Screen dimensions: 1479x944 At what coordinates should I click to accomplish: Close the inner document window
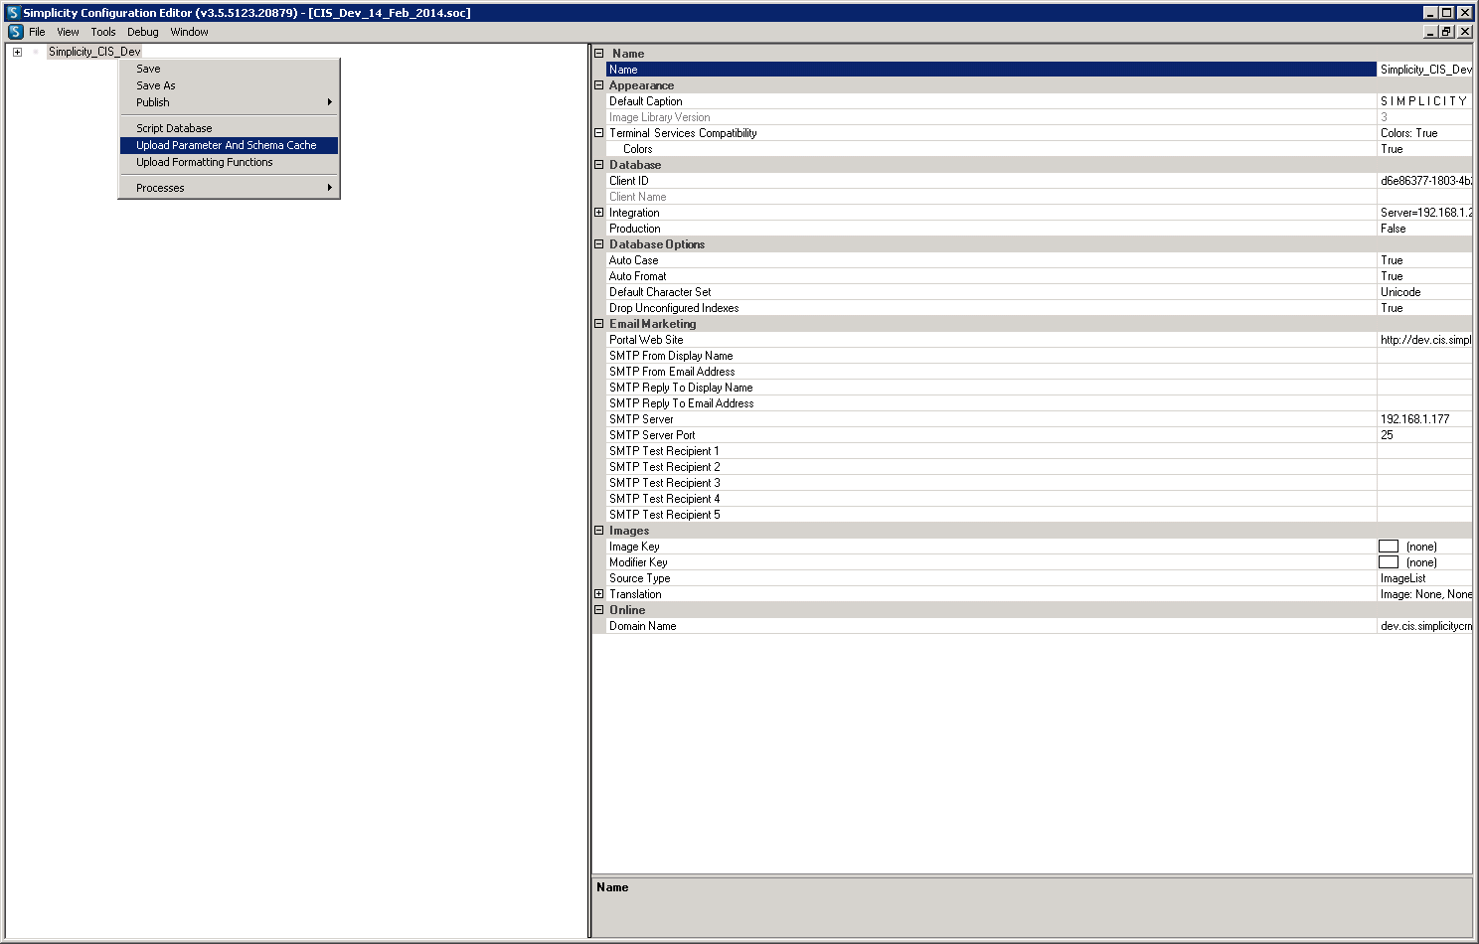[1465, 32]
